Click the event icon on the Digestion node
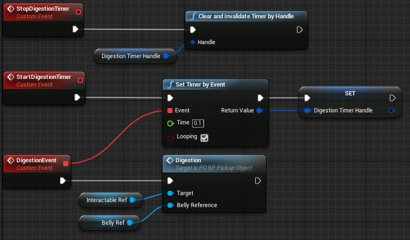Image resolution: width=410 pixels, height=240 pixels. 170,160
